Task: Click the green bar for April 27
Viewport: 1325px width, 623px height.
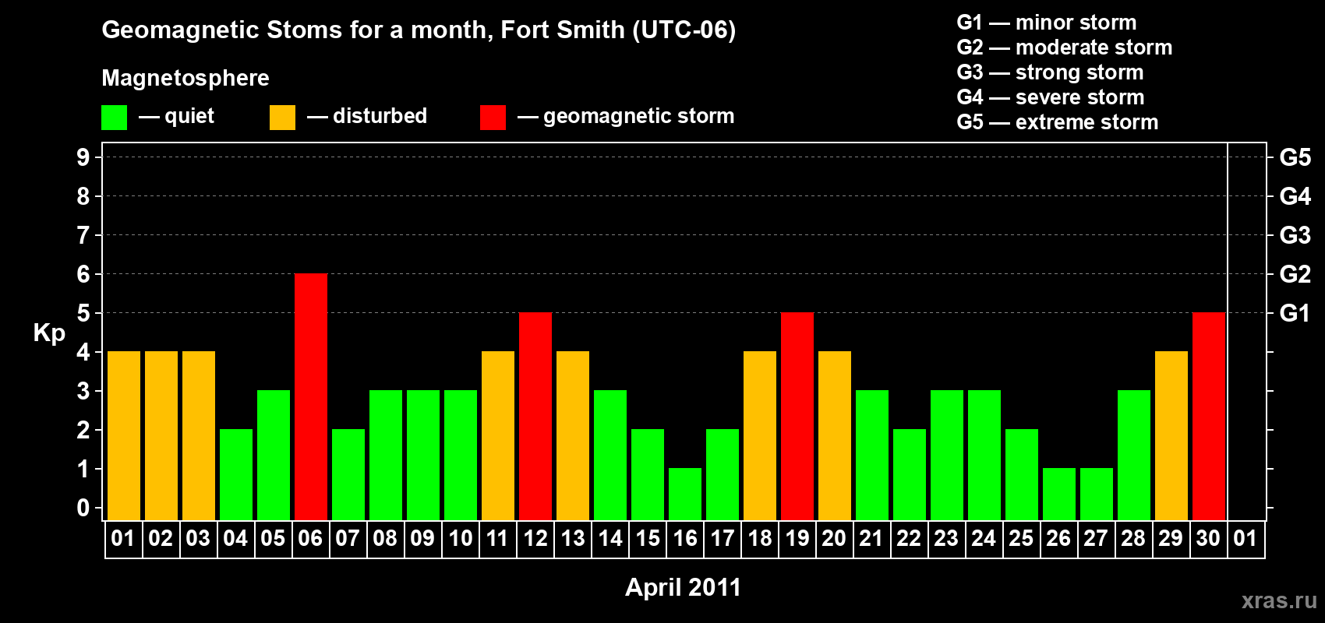Action: coord(1097,495)
